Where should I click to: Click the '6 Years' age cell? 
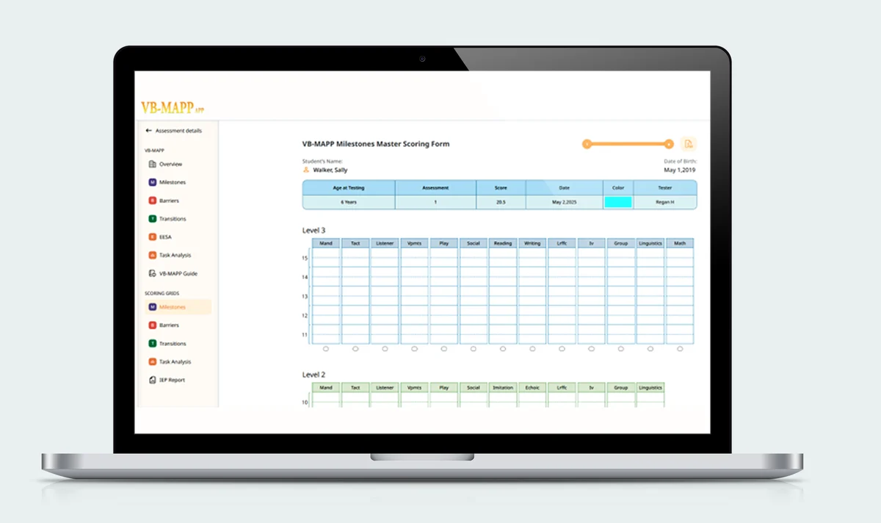(x=349, y=202)
